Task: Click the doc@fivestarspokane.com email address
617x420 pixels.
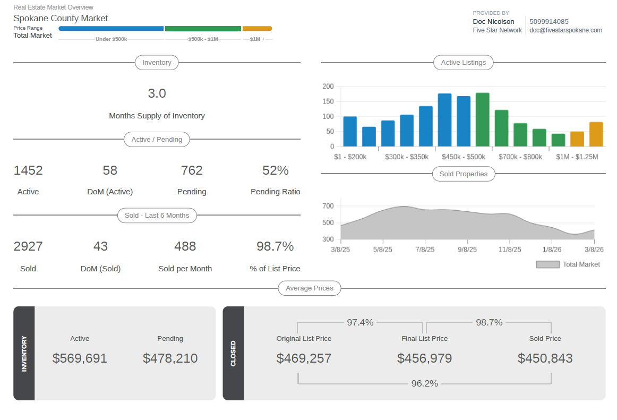Action: (565, 30)
